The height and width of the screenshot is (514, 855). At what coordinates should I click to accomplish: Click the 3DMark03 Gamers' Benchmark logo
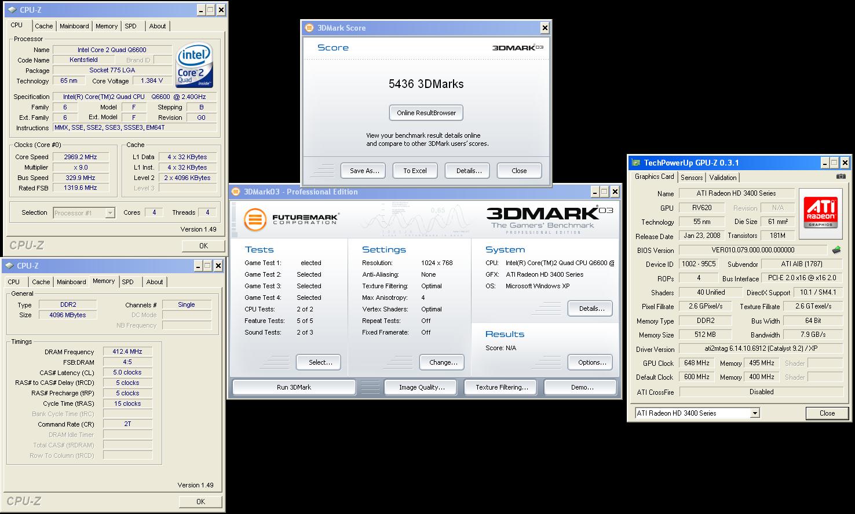pos(549,219)
